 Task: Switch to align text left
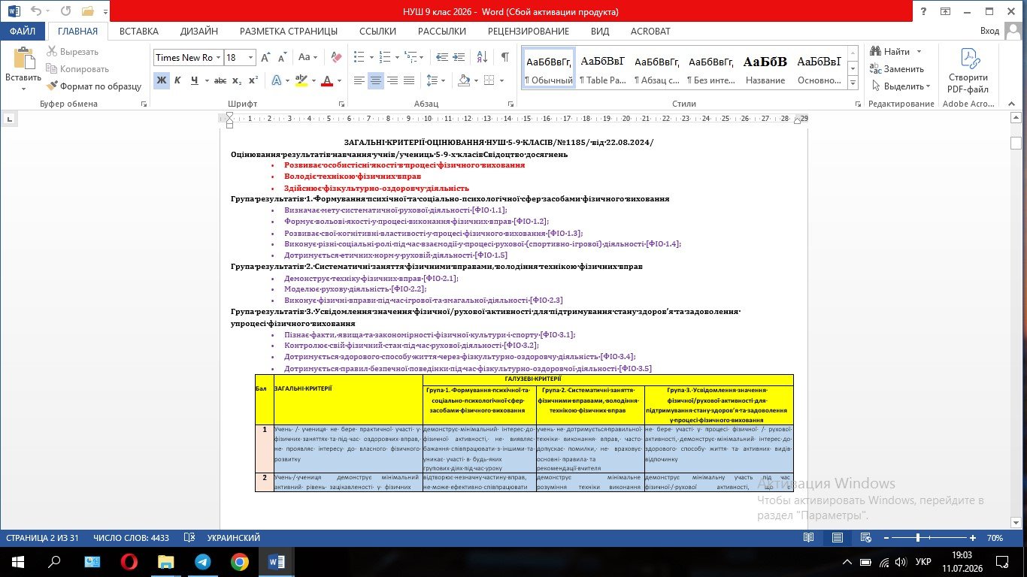[x=359, y=80]
